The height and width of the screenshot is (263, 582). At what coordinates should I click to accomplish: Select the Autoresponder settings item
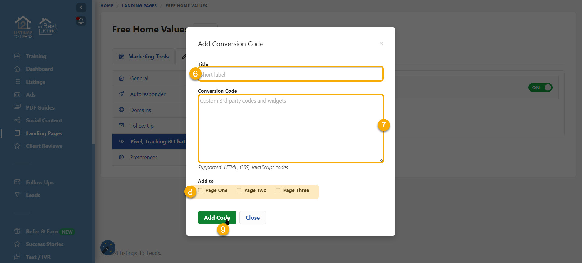coord(148,94)
